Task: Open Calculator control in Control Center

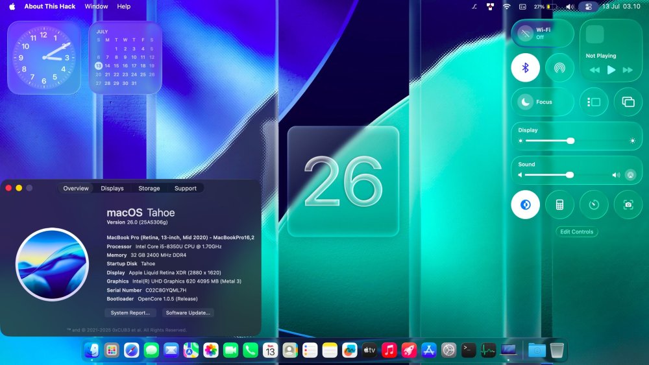Action: [x=559, y=205]
